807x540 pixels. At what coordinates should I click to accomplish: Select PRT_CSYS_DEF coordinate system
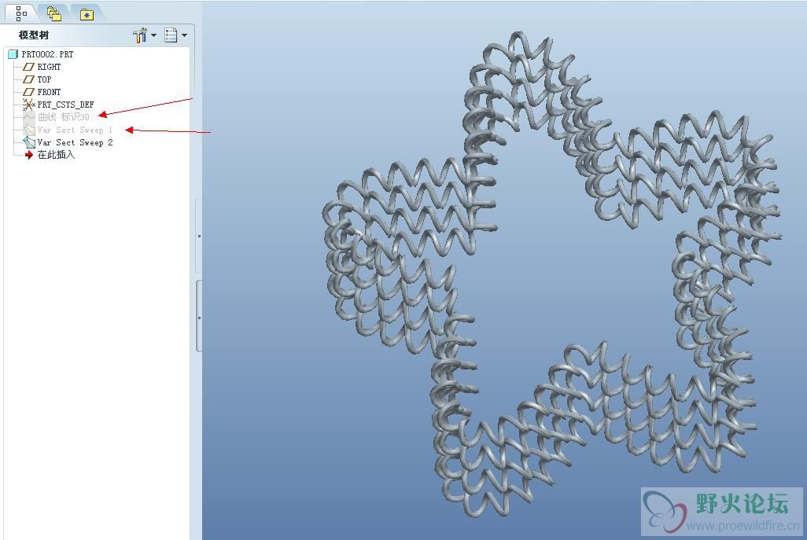point(65,105)
